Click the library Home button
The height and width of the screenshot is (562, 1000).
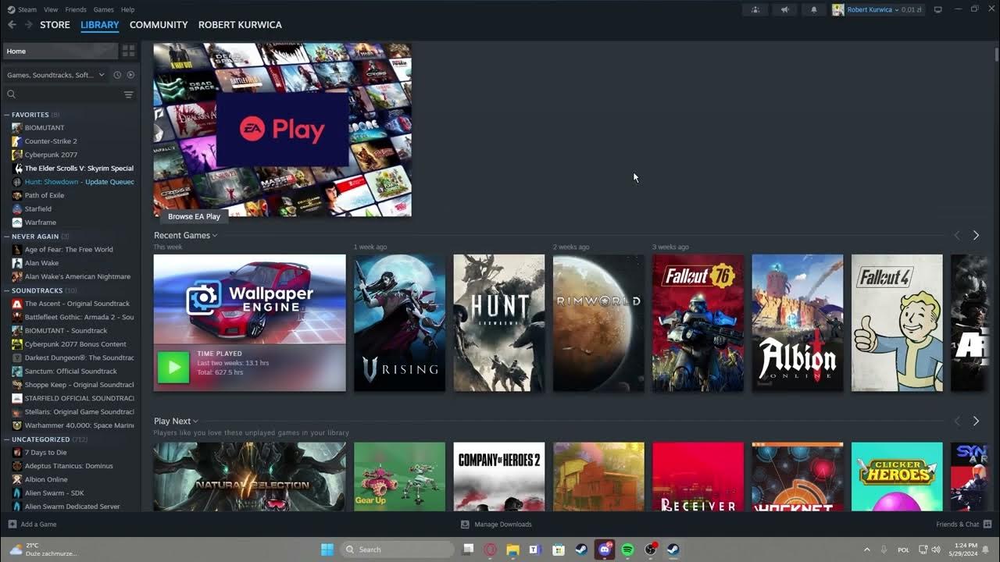click(60, 51)
